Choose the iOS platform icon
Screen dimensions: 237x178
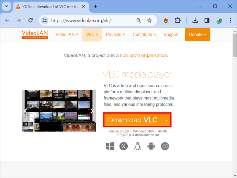coord(165,146)
